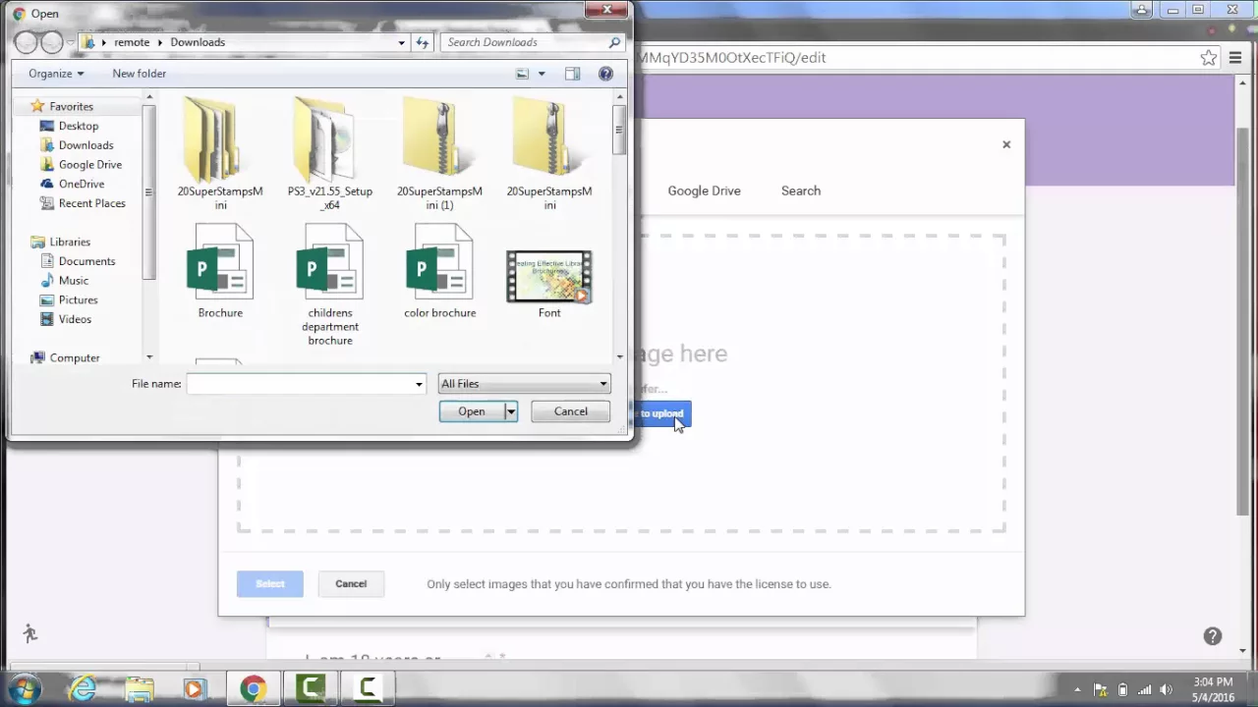Switch to Search tab in image picker

pyautogui.click(x=800, y=190)
